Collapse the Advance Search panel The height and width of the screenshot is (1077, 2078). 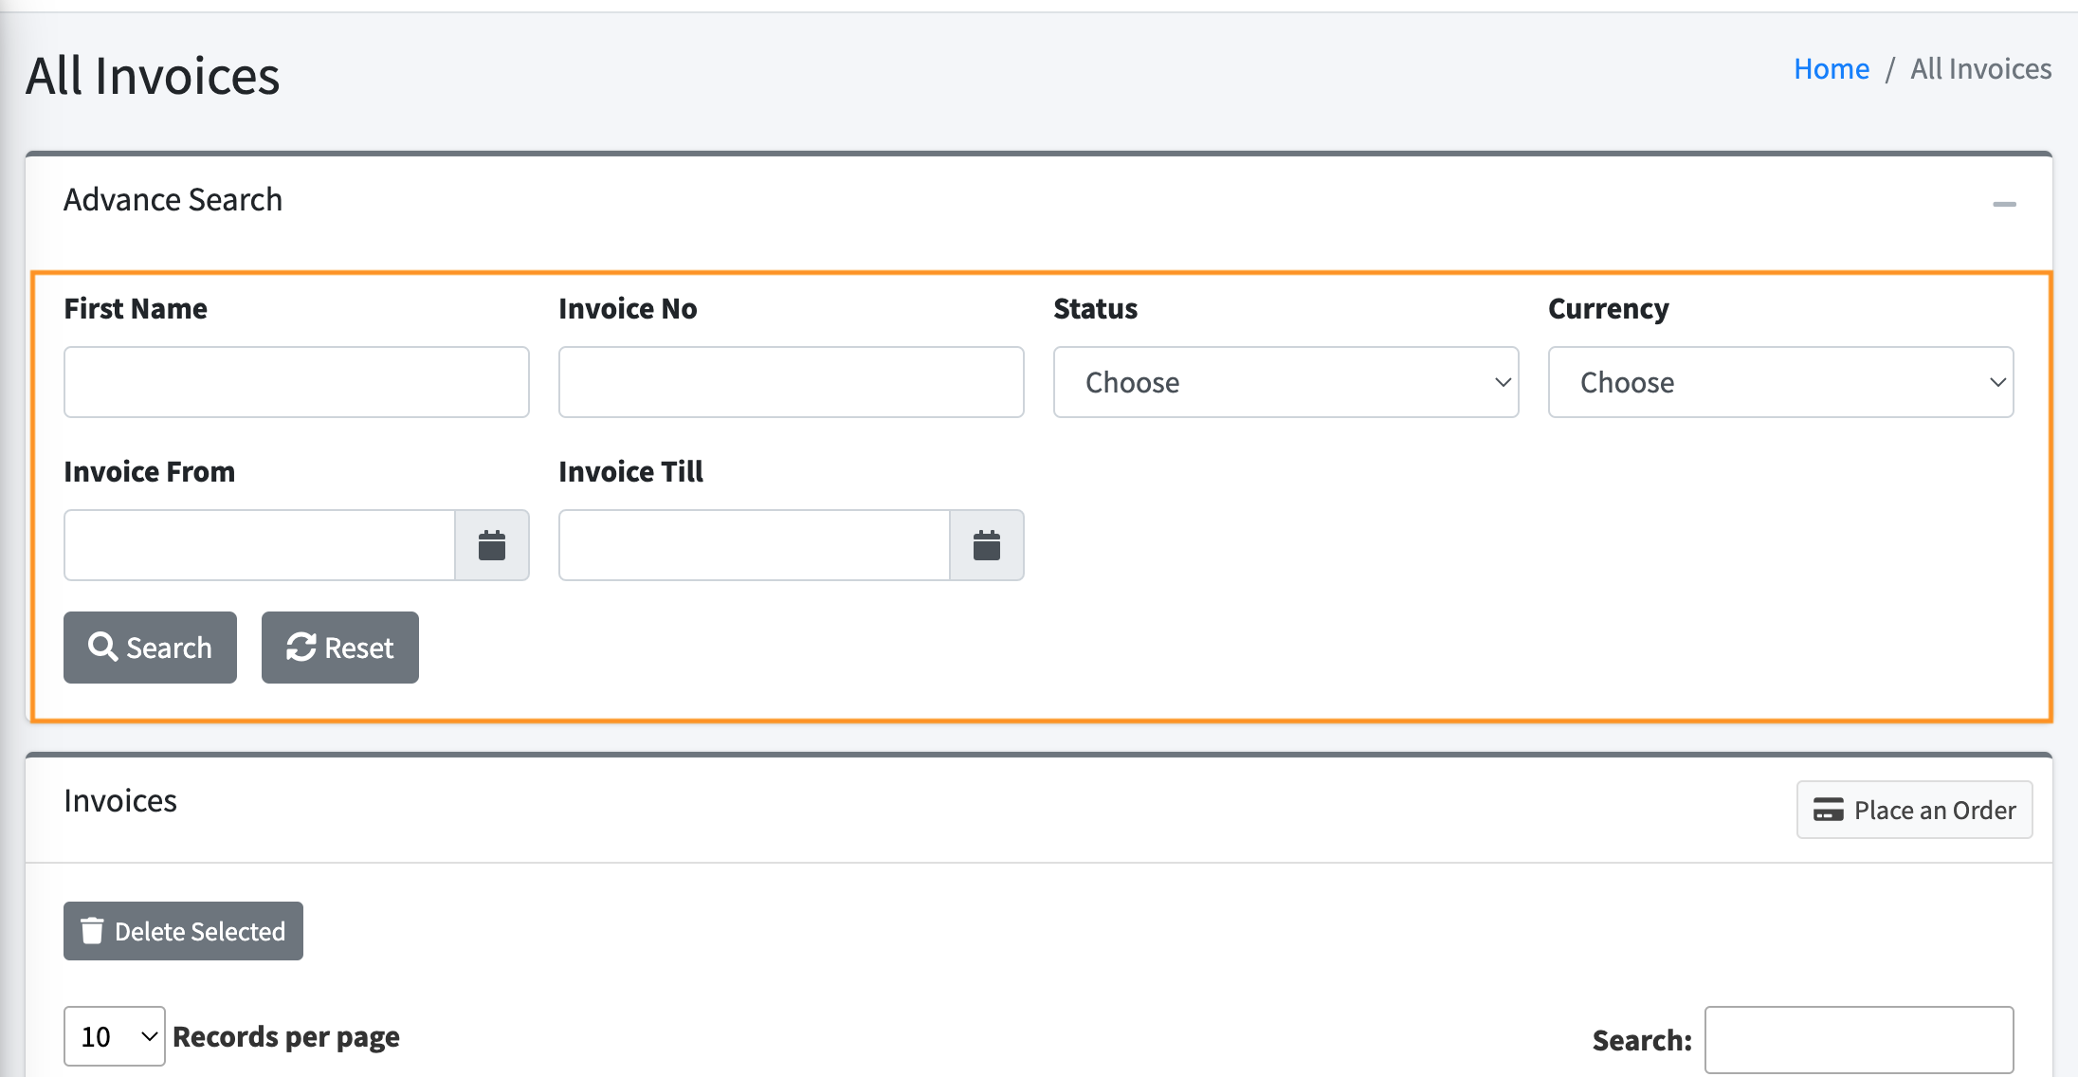[x=2004, y=203]
